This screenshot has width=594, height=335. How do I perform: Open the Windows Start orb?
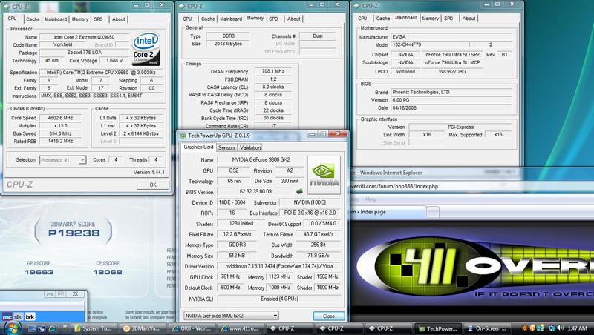tap(13, 328)
